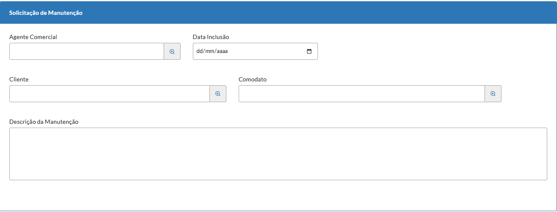Click the "Agente Comercial" label
The image size is (557, 212).
pyautogui.click(x=33, y=37)
